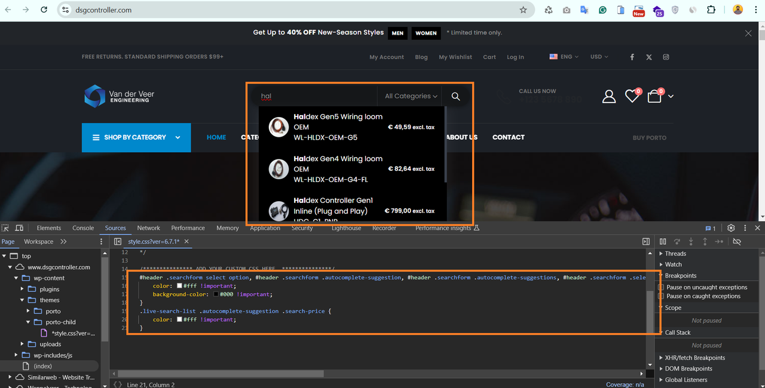Collapse the themes folder
This screenshot has height=388, width=765.
point(23,300)
